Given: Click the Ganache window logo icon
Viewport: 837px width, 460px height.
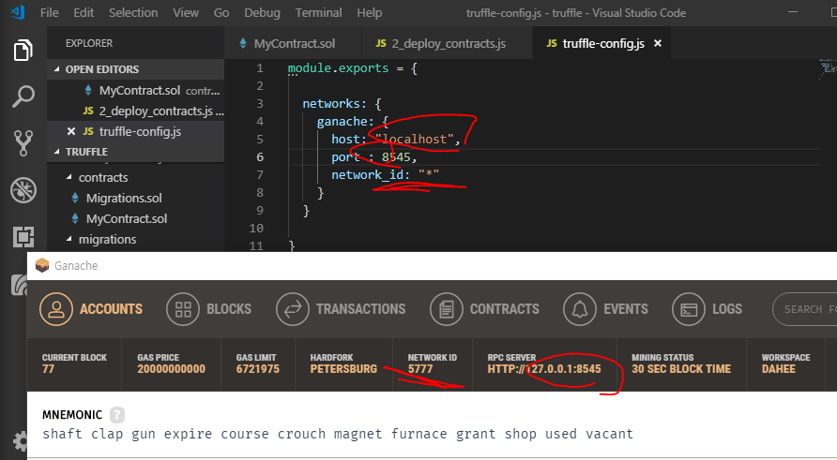Looking at the screenshot, I should pyautogui.click(x=42, y=265).
